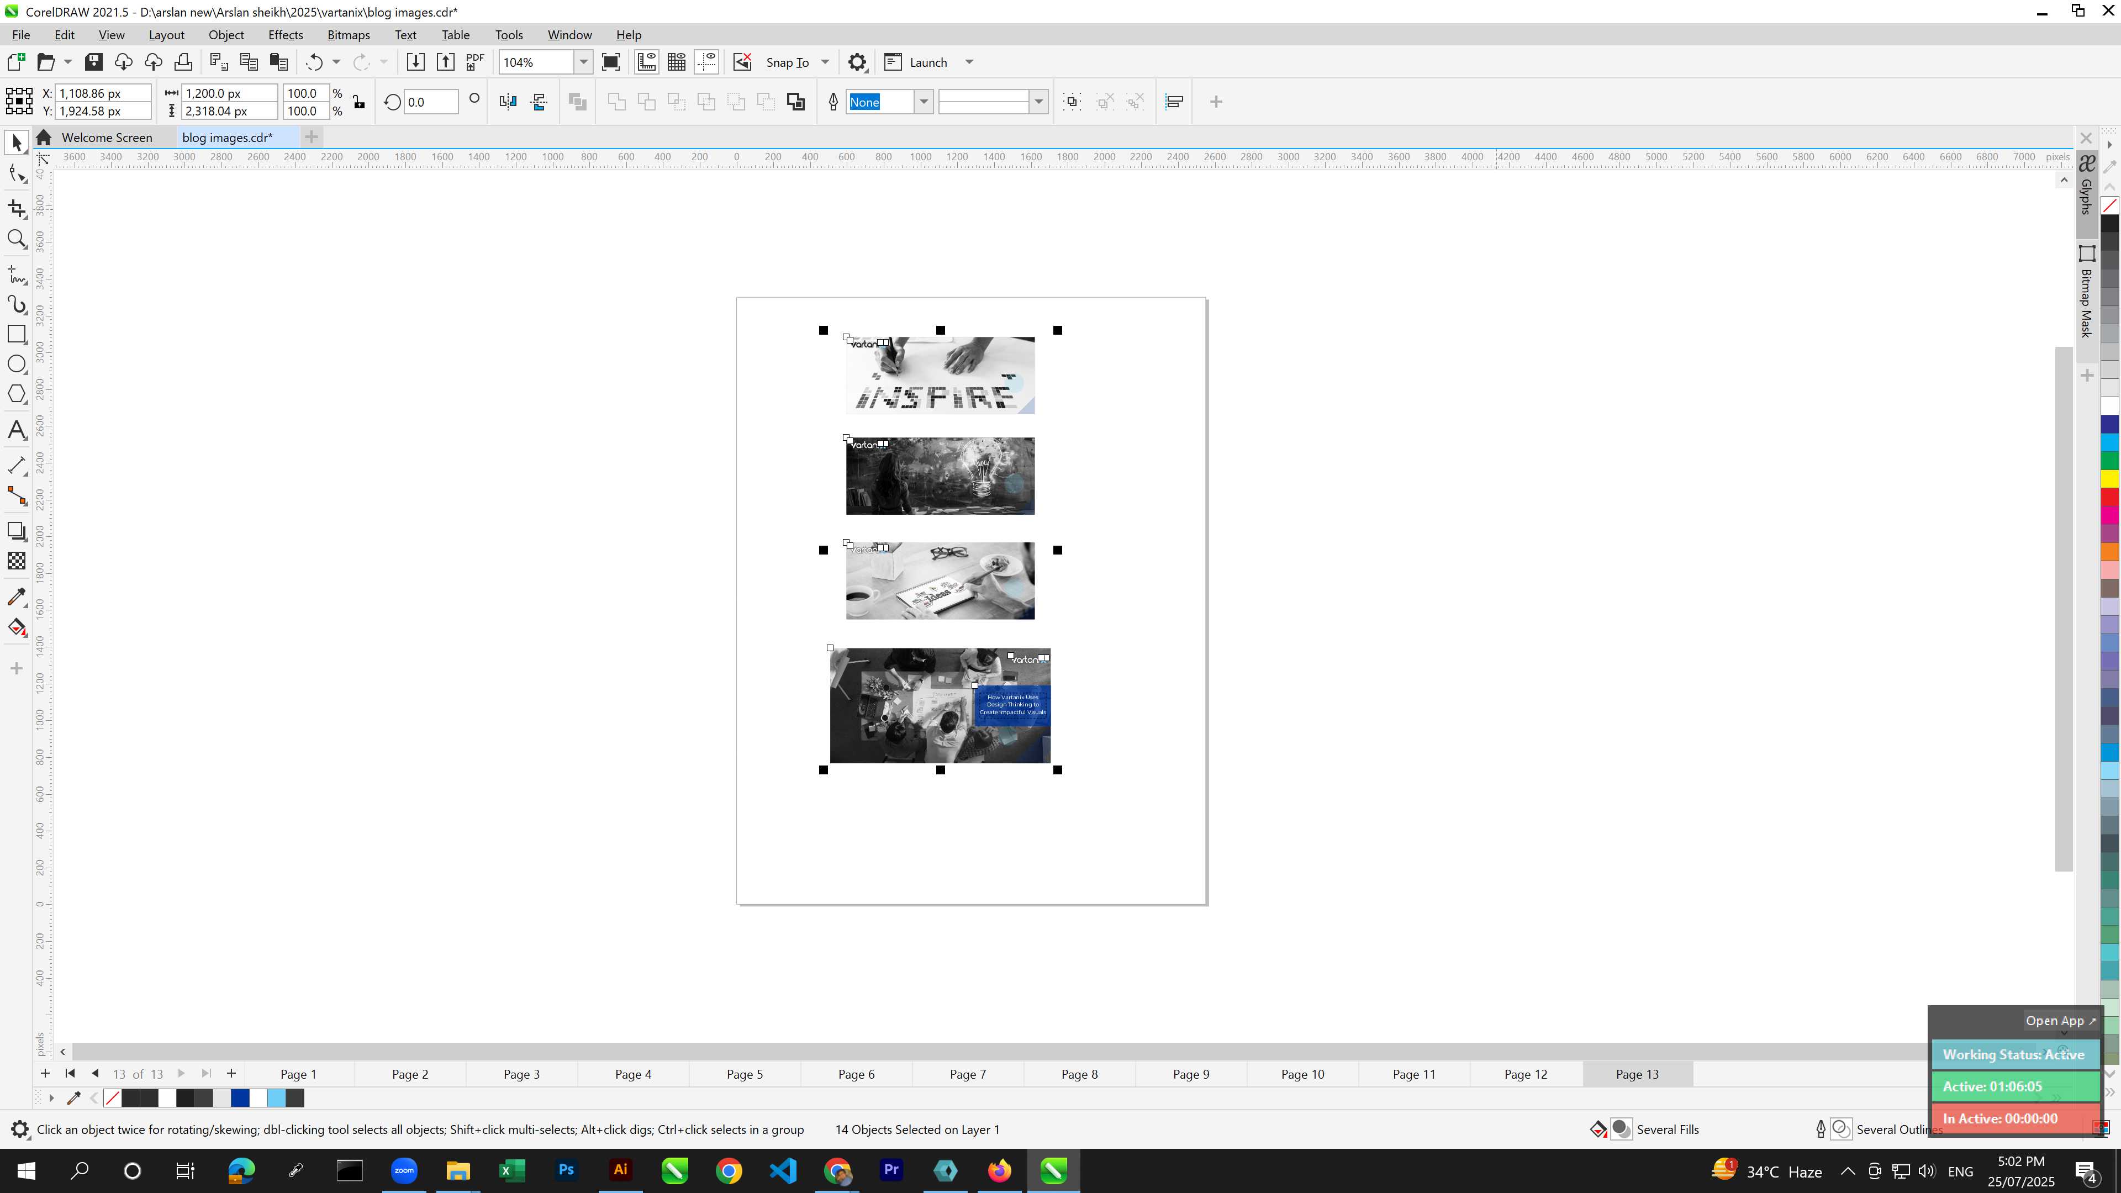Open Windows Start menu
Viewport: 2121px width, 1193px height.
pos(27,1170)
